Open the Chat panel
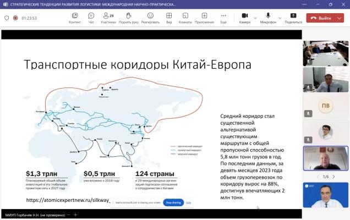350x220 pixels. (x=91, y=17)
